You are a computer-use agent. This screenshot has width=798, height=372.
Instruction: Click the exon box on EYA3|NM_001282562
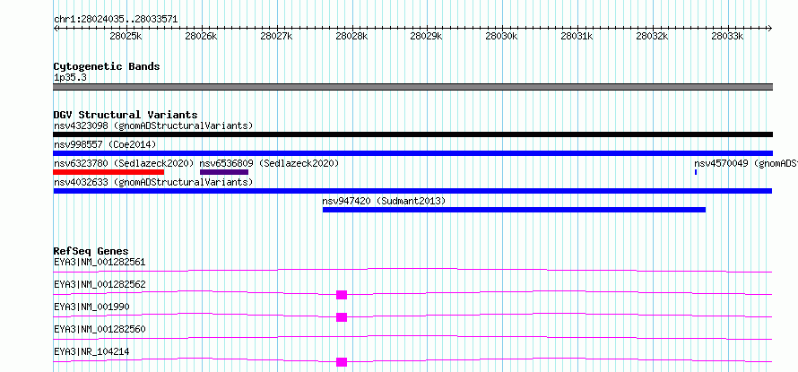342,295
